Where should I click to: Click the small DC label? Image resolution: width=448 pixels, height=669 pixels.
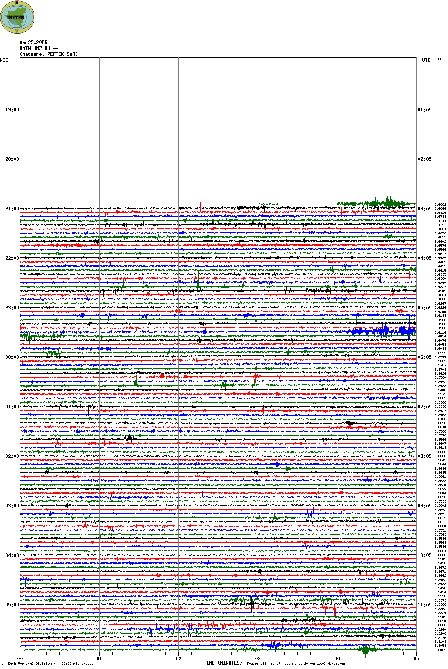point(440,59)
